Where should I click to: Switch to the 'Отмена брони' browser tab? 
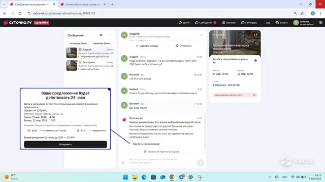pos(83,5)
